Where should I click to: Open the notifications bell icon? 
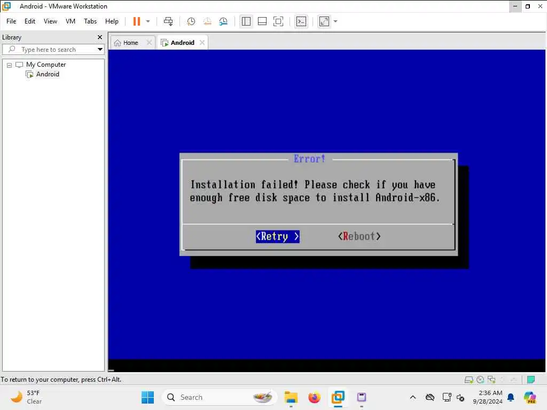511,397
